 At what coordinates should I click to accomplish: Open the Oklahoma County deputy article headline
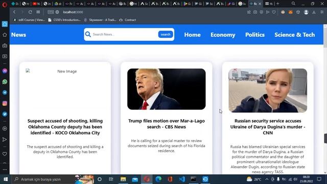(65, 127)
